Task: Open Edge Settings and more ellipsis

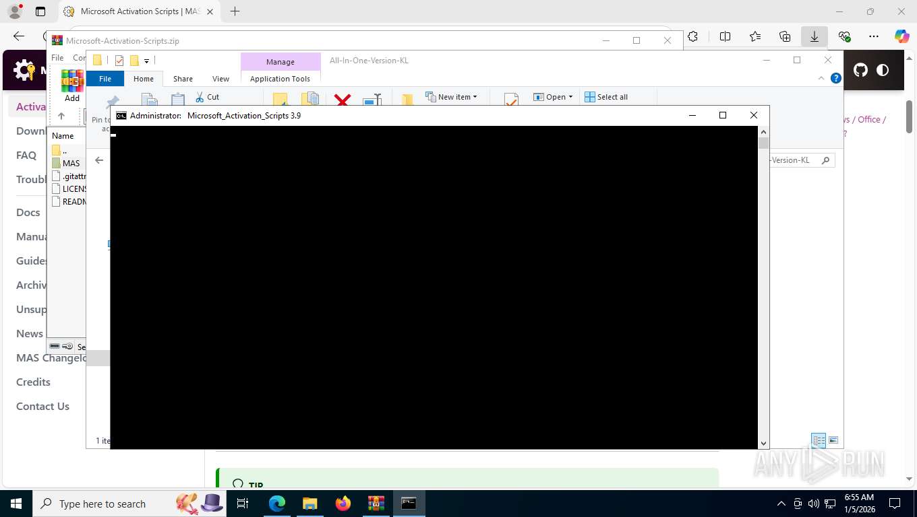Action: 874,37
